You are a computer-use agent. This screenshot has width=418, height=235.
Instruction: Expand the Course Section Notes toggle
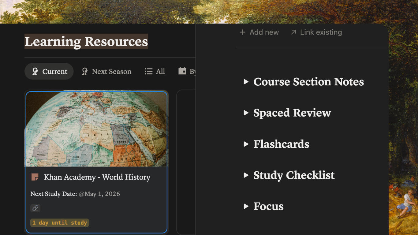(x=246, y=82)
